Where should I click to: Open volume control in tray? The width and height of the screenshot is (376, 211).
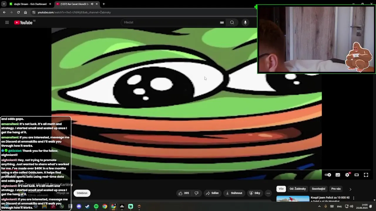(352, 207)
